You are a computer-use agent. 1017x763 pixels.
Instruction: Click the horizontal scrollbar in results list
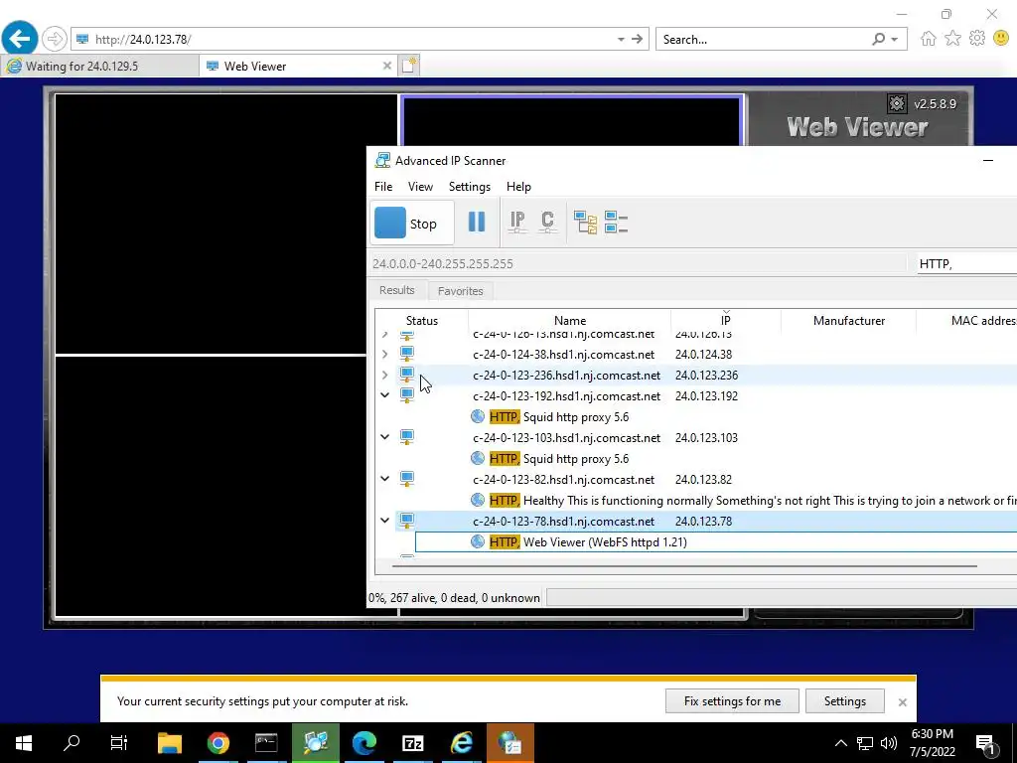(684, 565)
